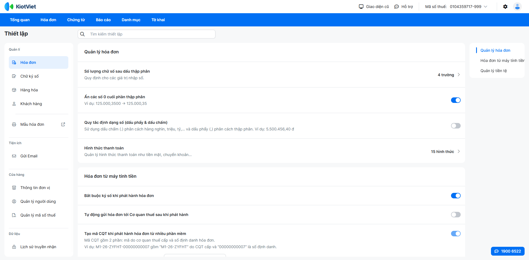Focus the Tìm kiếm thiết lập search field
This screenshot has height=260, width=529.
click(x=147, y=34)
